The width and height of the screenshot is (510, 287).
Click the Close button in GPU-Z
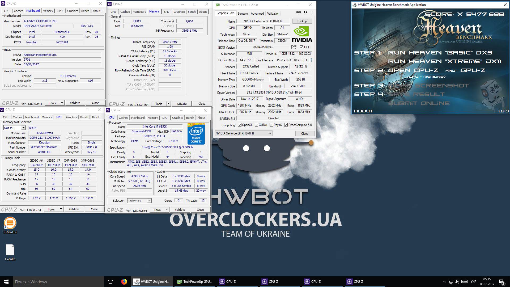[305, 134]
